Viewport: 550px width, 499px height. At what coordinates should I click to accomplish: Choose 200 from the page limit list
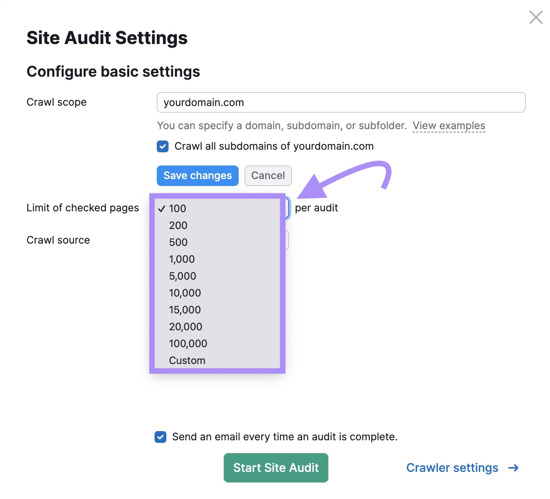coord(178,225)
